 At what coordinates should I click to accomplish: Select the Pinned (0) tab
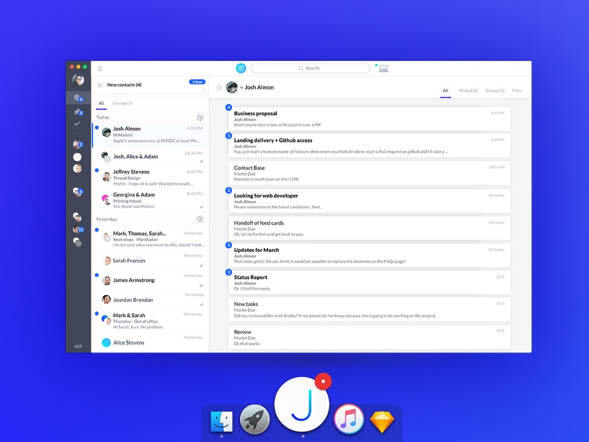coord(468,91)
